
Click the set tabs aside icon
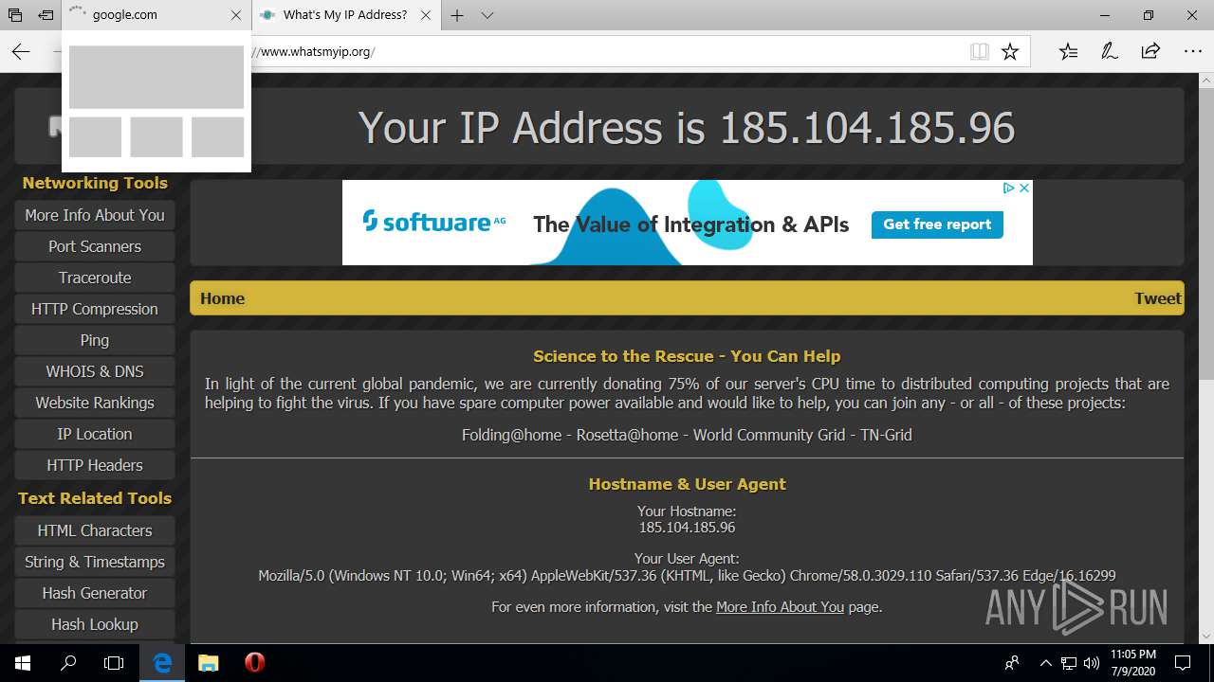tap(45, 15)
